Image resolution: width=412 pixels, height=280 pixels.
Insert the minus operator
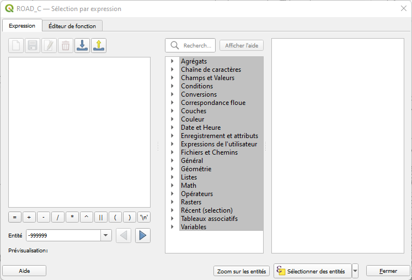click(x=44, y=218)
